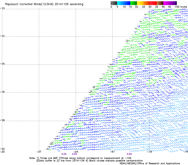
Task: Click the dark purple 45-50 knots swatch
Action: coord(173,3)
